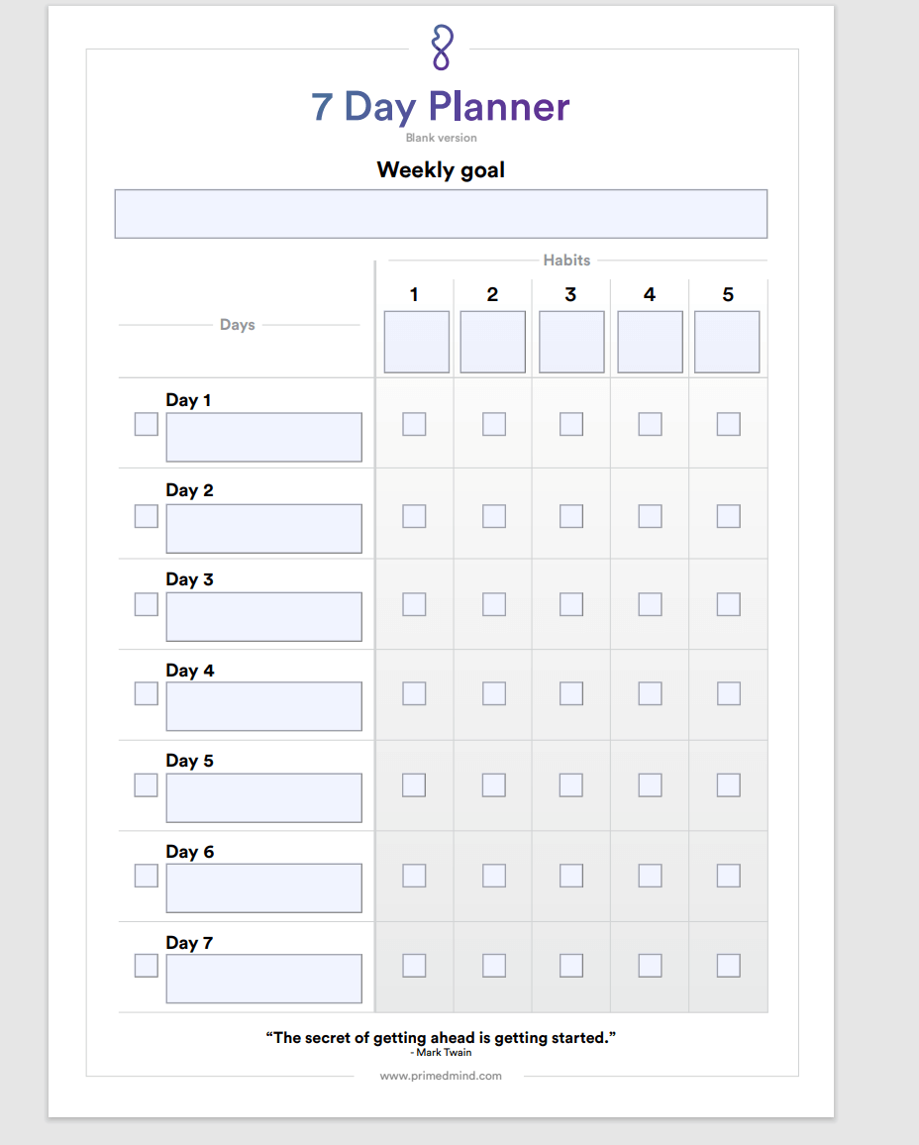The width and height of the screenshot is (919, 1145).
Task: Tick Day 2 checkbox for habit 5
Action: (x=729, y=516)
